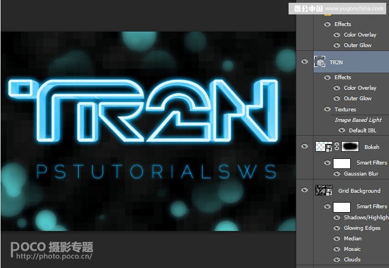Hide the Gaussian Blur smart filter
389x268 pixels.
337,174
